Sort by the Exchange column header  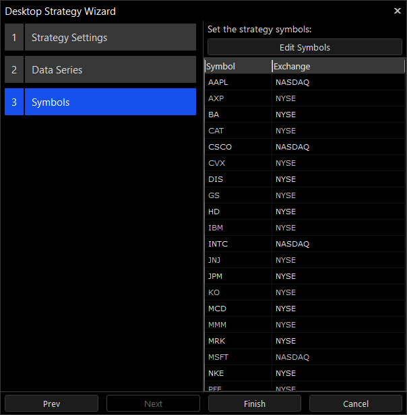tap(337, 66)
